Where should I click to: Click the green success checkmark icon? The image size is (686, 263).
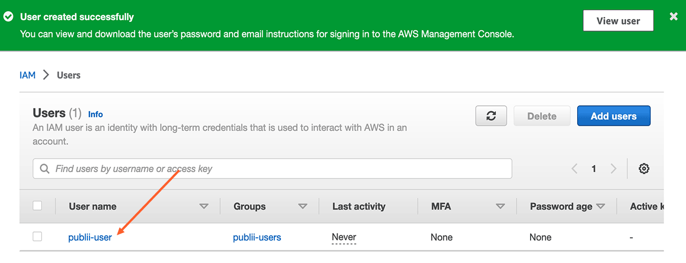[x=9, y=17]
